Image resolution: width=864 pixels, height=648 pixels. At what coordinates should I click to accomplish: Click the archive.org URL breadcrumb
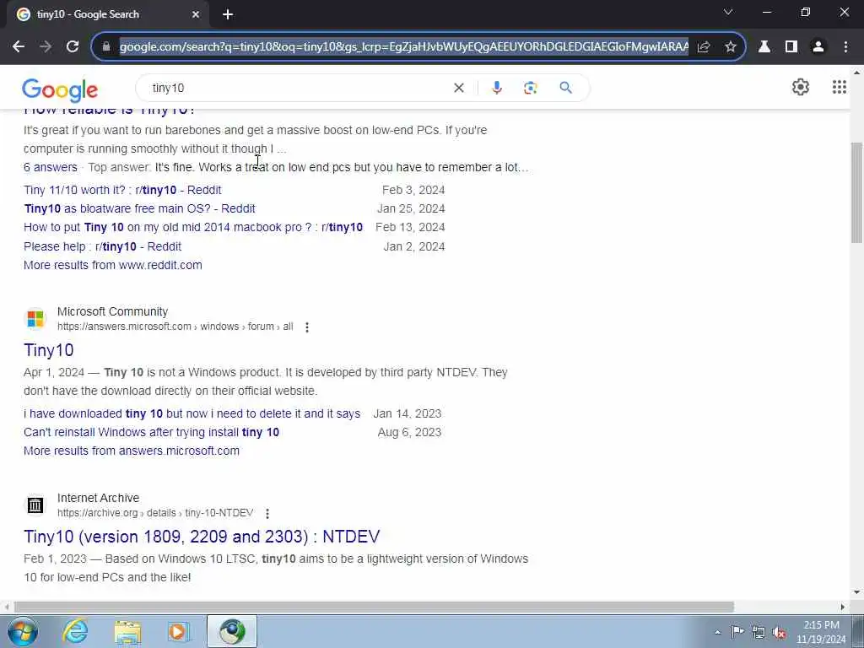[155, 513]
